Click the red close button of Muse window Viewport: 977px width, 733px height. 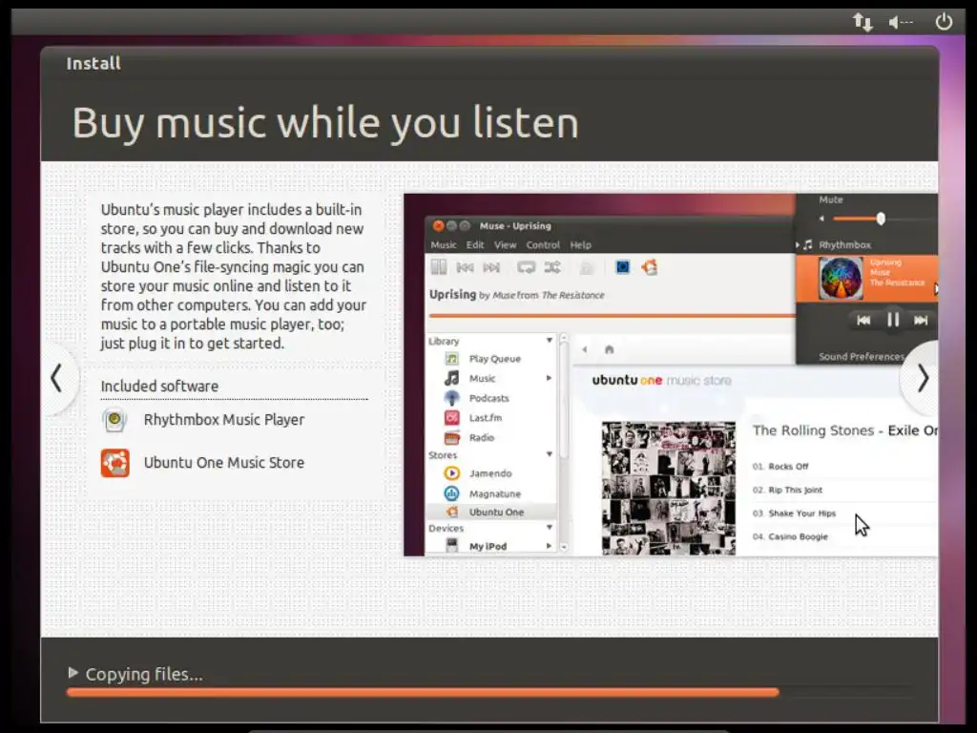point(438,225)
